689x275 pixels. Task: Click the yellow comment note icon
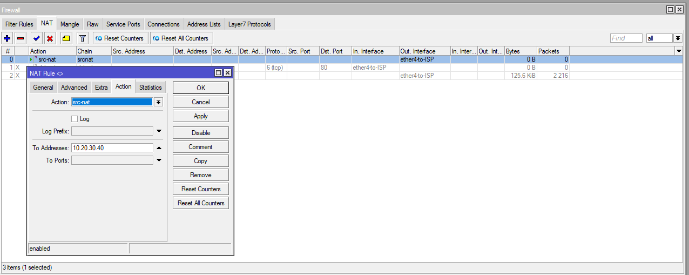click(x=66, y=38)
